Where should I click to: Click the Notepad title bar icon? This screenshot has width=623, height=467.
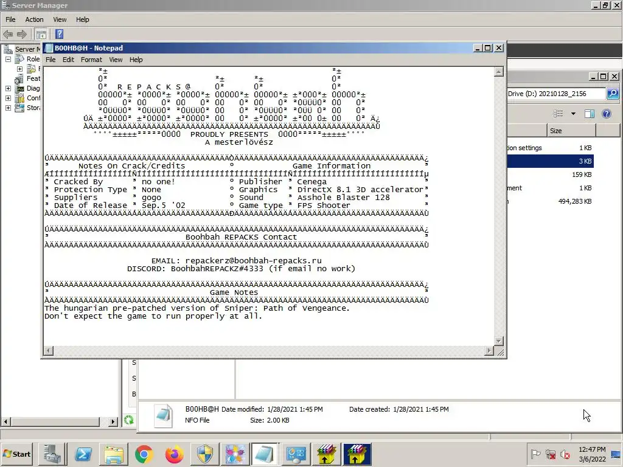[x=49, y=48]
